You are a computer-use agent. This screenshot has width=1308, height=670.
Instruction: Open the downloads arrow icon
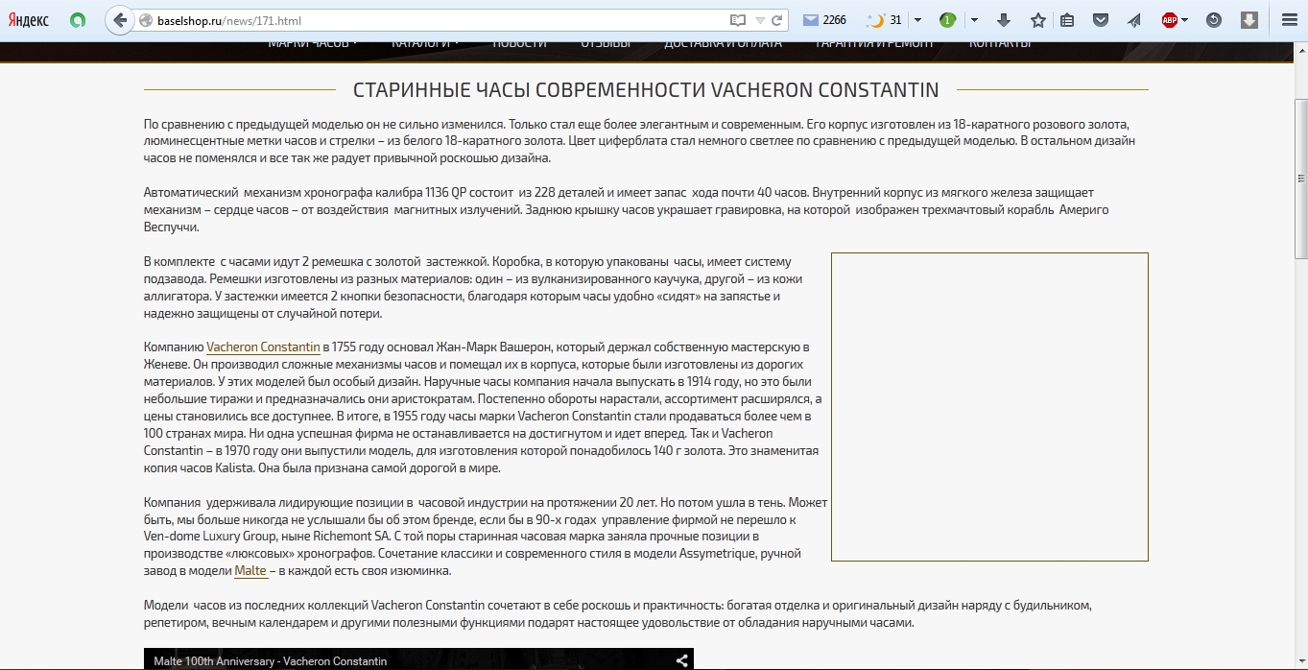tap(1004, 19)
